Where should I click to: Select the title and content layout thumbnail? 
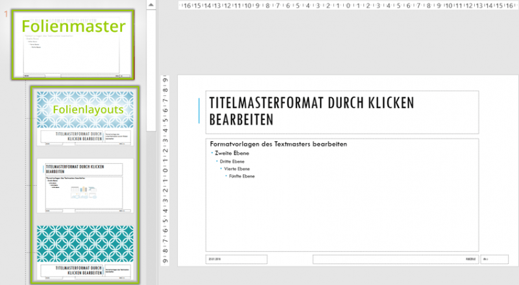pyautogui.click(x=85, y=185)
